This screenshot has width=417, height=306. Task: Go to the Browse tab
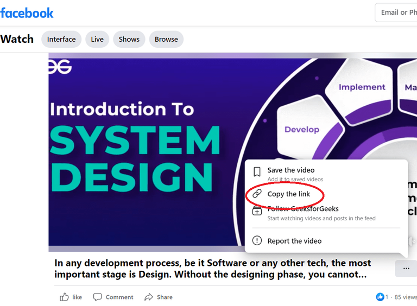(166, 39)
